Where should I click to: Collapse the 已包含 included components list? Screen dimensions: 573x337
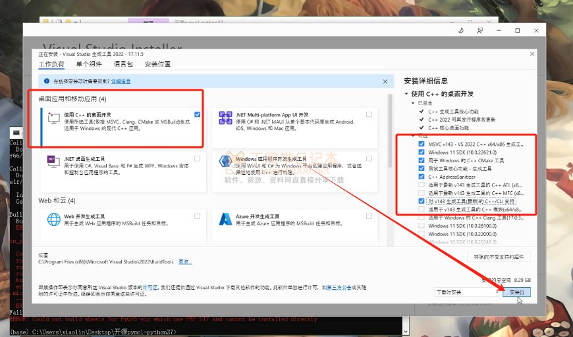pyautogui.click(x=413, y=103)
